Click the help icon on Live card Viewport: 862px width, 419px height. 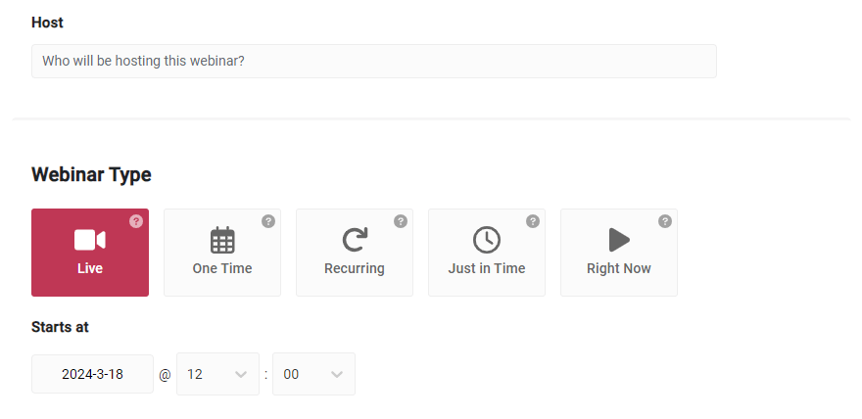[136, 221]
